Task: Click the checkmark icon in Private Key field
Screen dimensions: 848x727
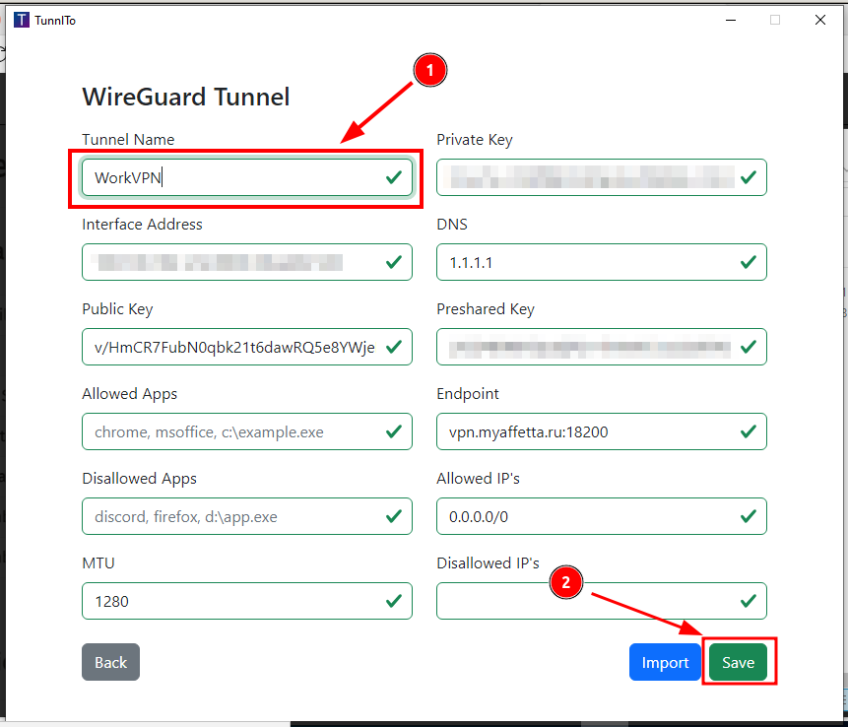Action: click(748, 177)
